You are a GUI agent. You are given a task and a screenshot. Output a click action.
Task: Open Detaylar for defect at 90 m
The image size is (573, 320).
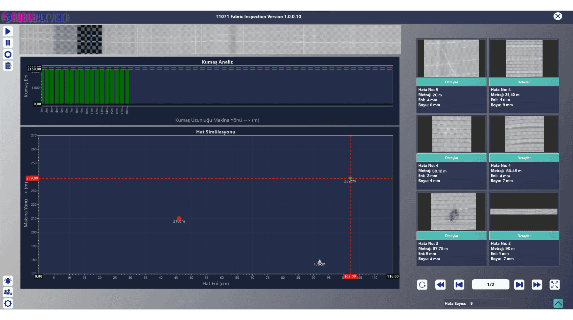pos(524,236)
